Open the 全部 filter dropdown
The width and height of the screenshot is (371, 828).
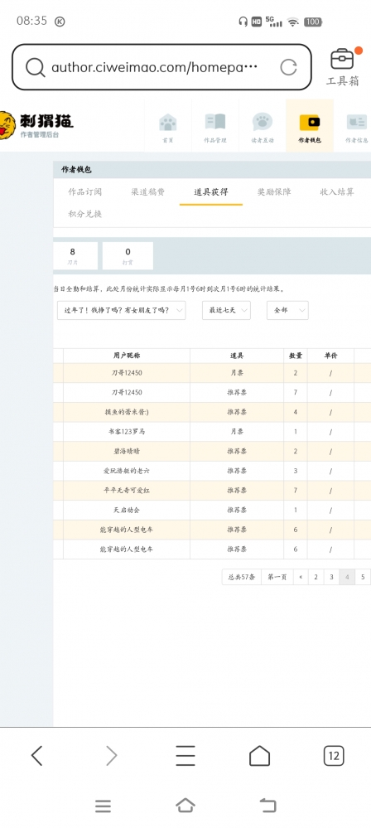(287, 311)
